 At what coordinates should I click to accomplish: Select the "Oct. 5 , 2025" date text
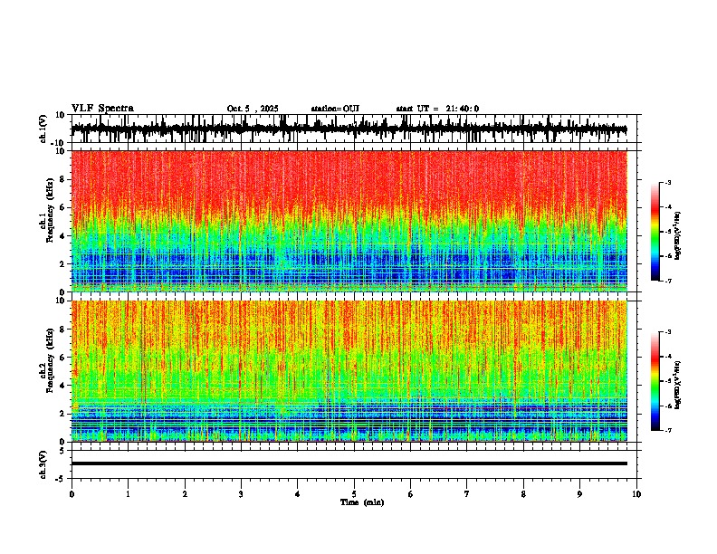click(x=253, y=109)
